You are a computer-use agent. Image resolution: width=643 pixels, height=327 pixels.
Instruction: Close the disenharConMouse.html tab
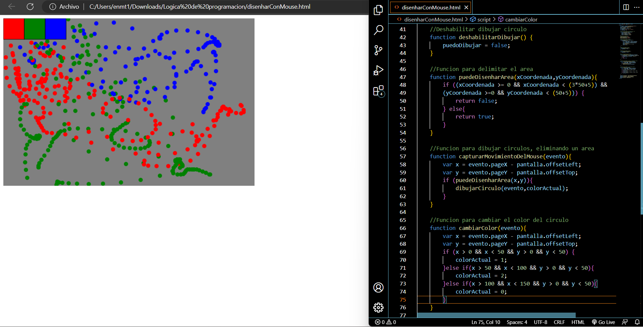[x=466, y=7]
